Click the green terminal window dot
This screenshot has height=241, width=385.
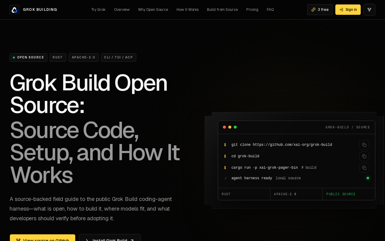click(235, 127)
